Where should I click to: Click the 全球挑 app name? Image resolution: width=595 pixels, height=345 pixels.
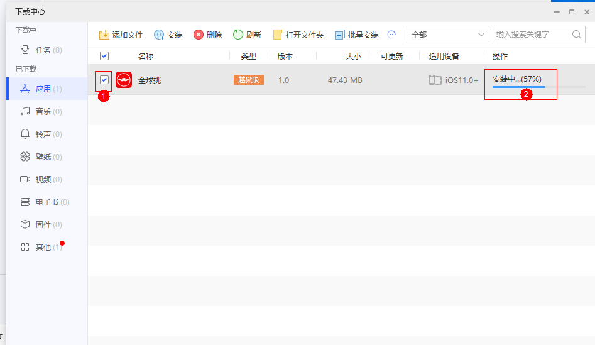coord(150,80)
